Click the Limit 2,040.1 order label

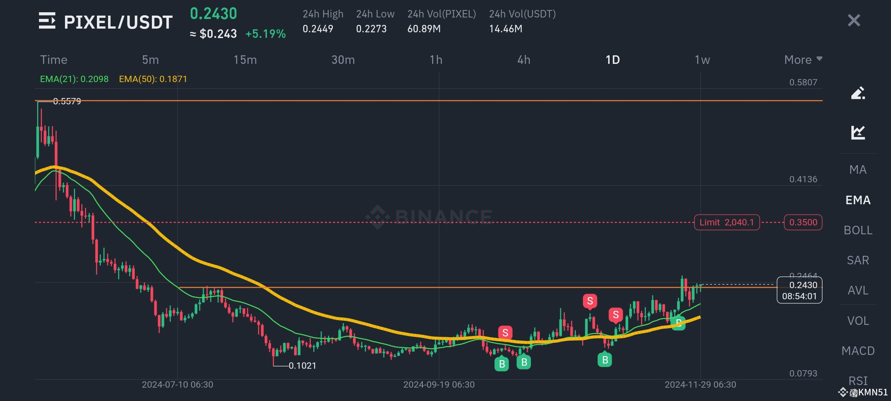tap(726, 222)
